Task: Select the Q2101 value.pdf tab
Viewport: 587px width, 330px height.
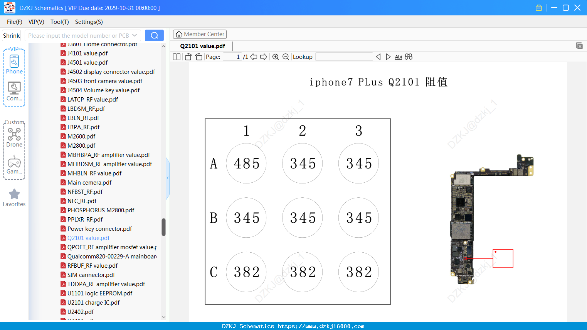Action: coord(203,46)
